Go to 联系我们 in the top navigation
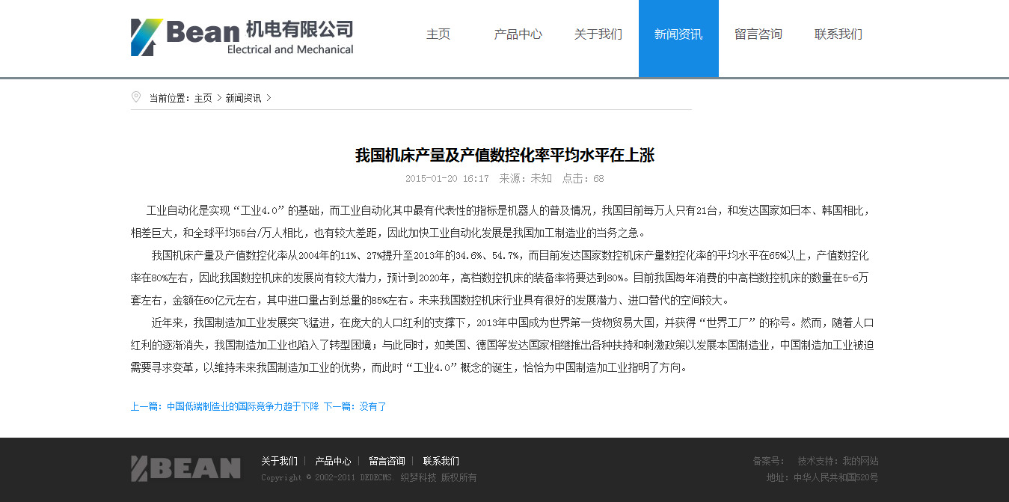1009x502 pixels. point(838,34)
